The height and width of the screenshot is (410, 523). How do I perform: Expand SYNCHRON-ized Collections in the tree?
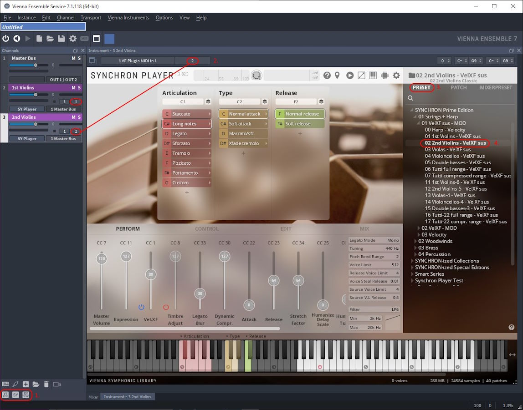click(413, 261)
